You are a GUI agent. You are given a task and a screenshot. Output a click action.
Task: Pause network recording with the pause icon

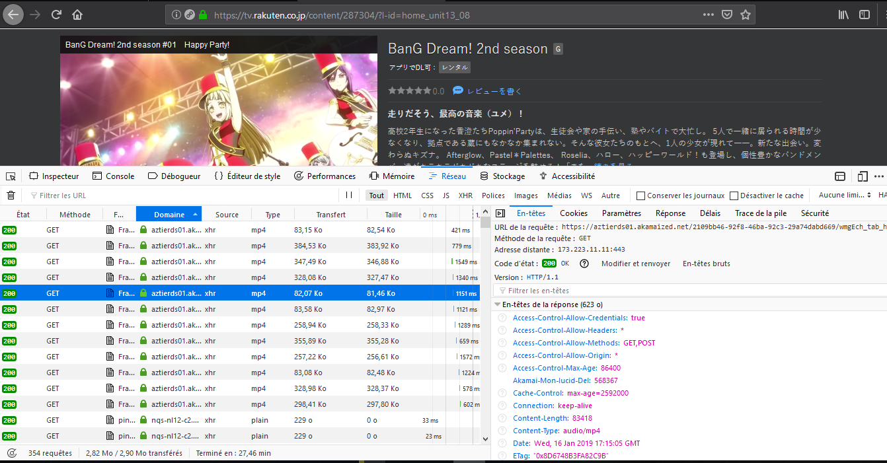point(349,196)
